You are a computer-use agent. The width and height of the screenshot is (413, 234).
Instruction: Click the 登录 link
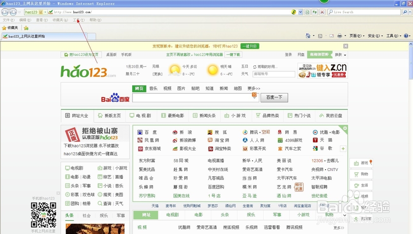(288, 55)
